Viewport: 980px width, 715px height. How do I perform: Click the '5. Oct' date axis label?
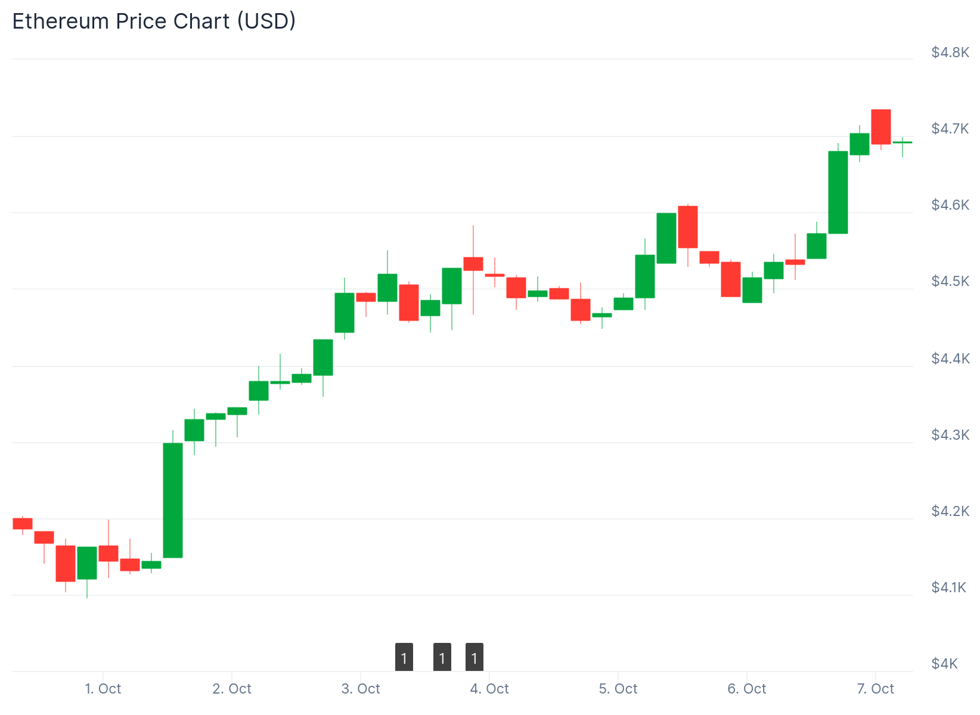618,689
